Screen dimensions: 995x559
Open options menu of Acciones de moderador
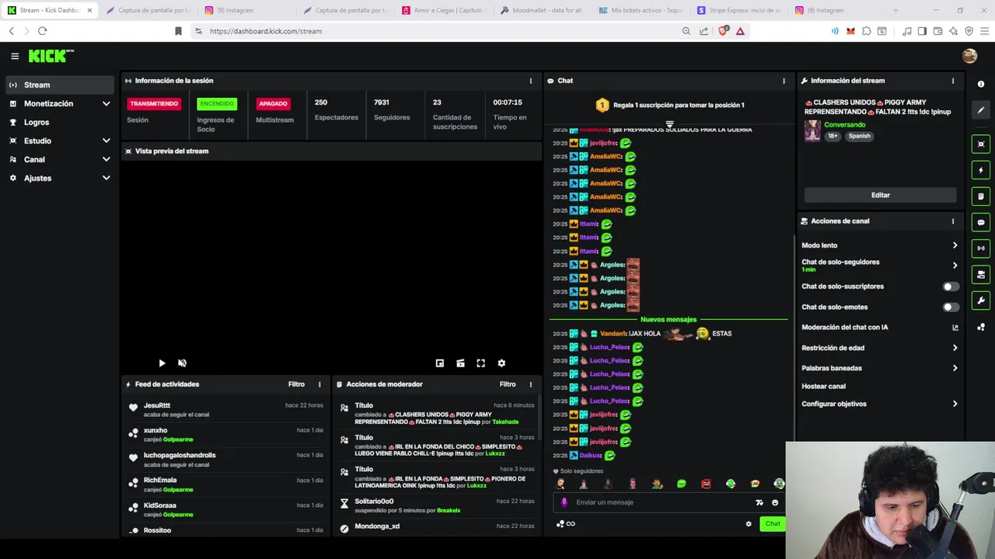[531, 384]
